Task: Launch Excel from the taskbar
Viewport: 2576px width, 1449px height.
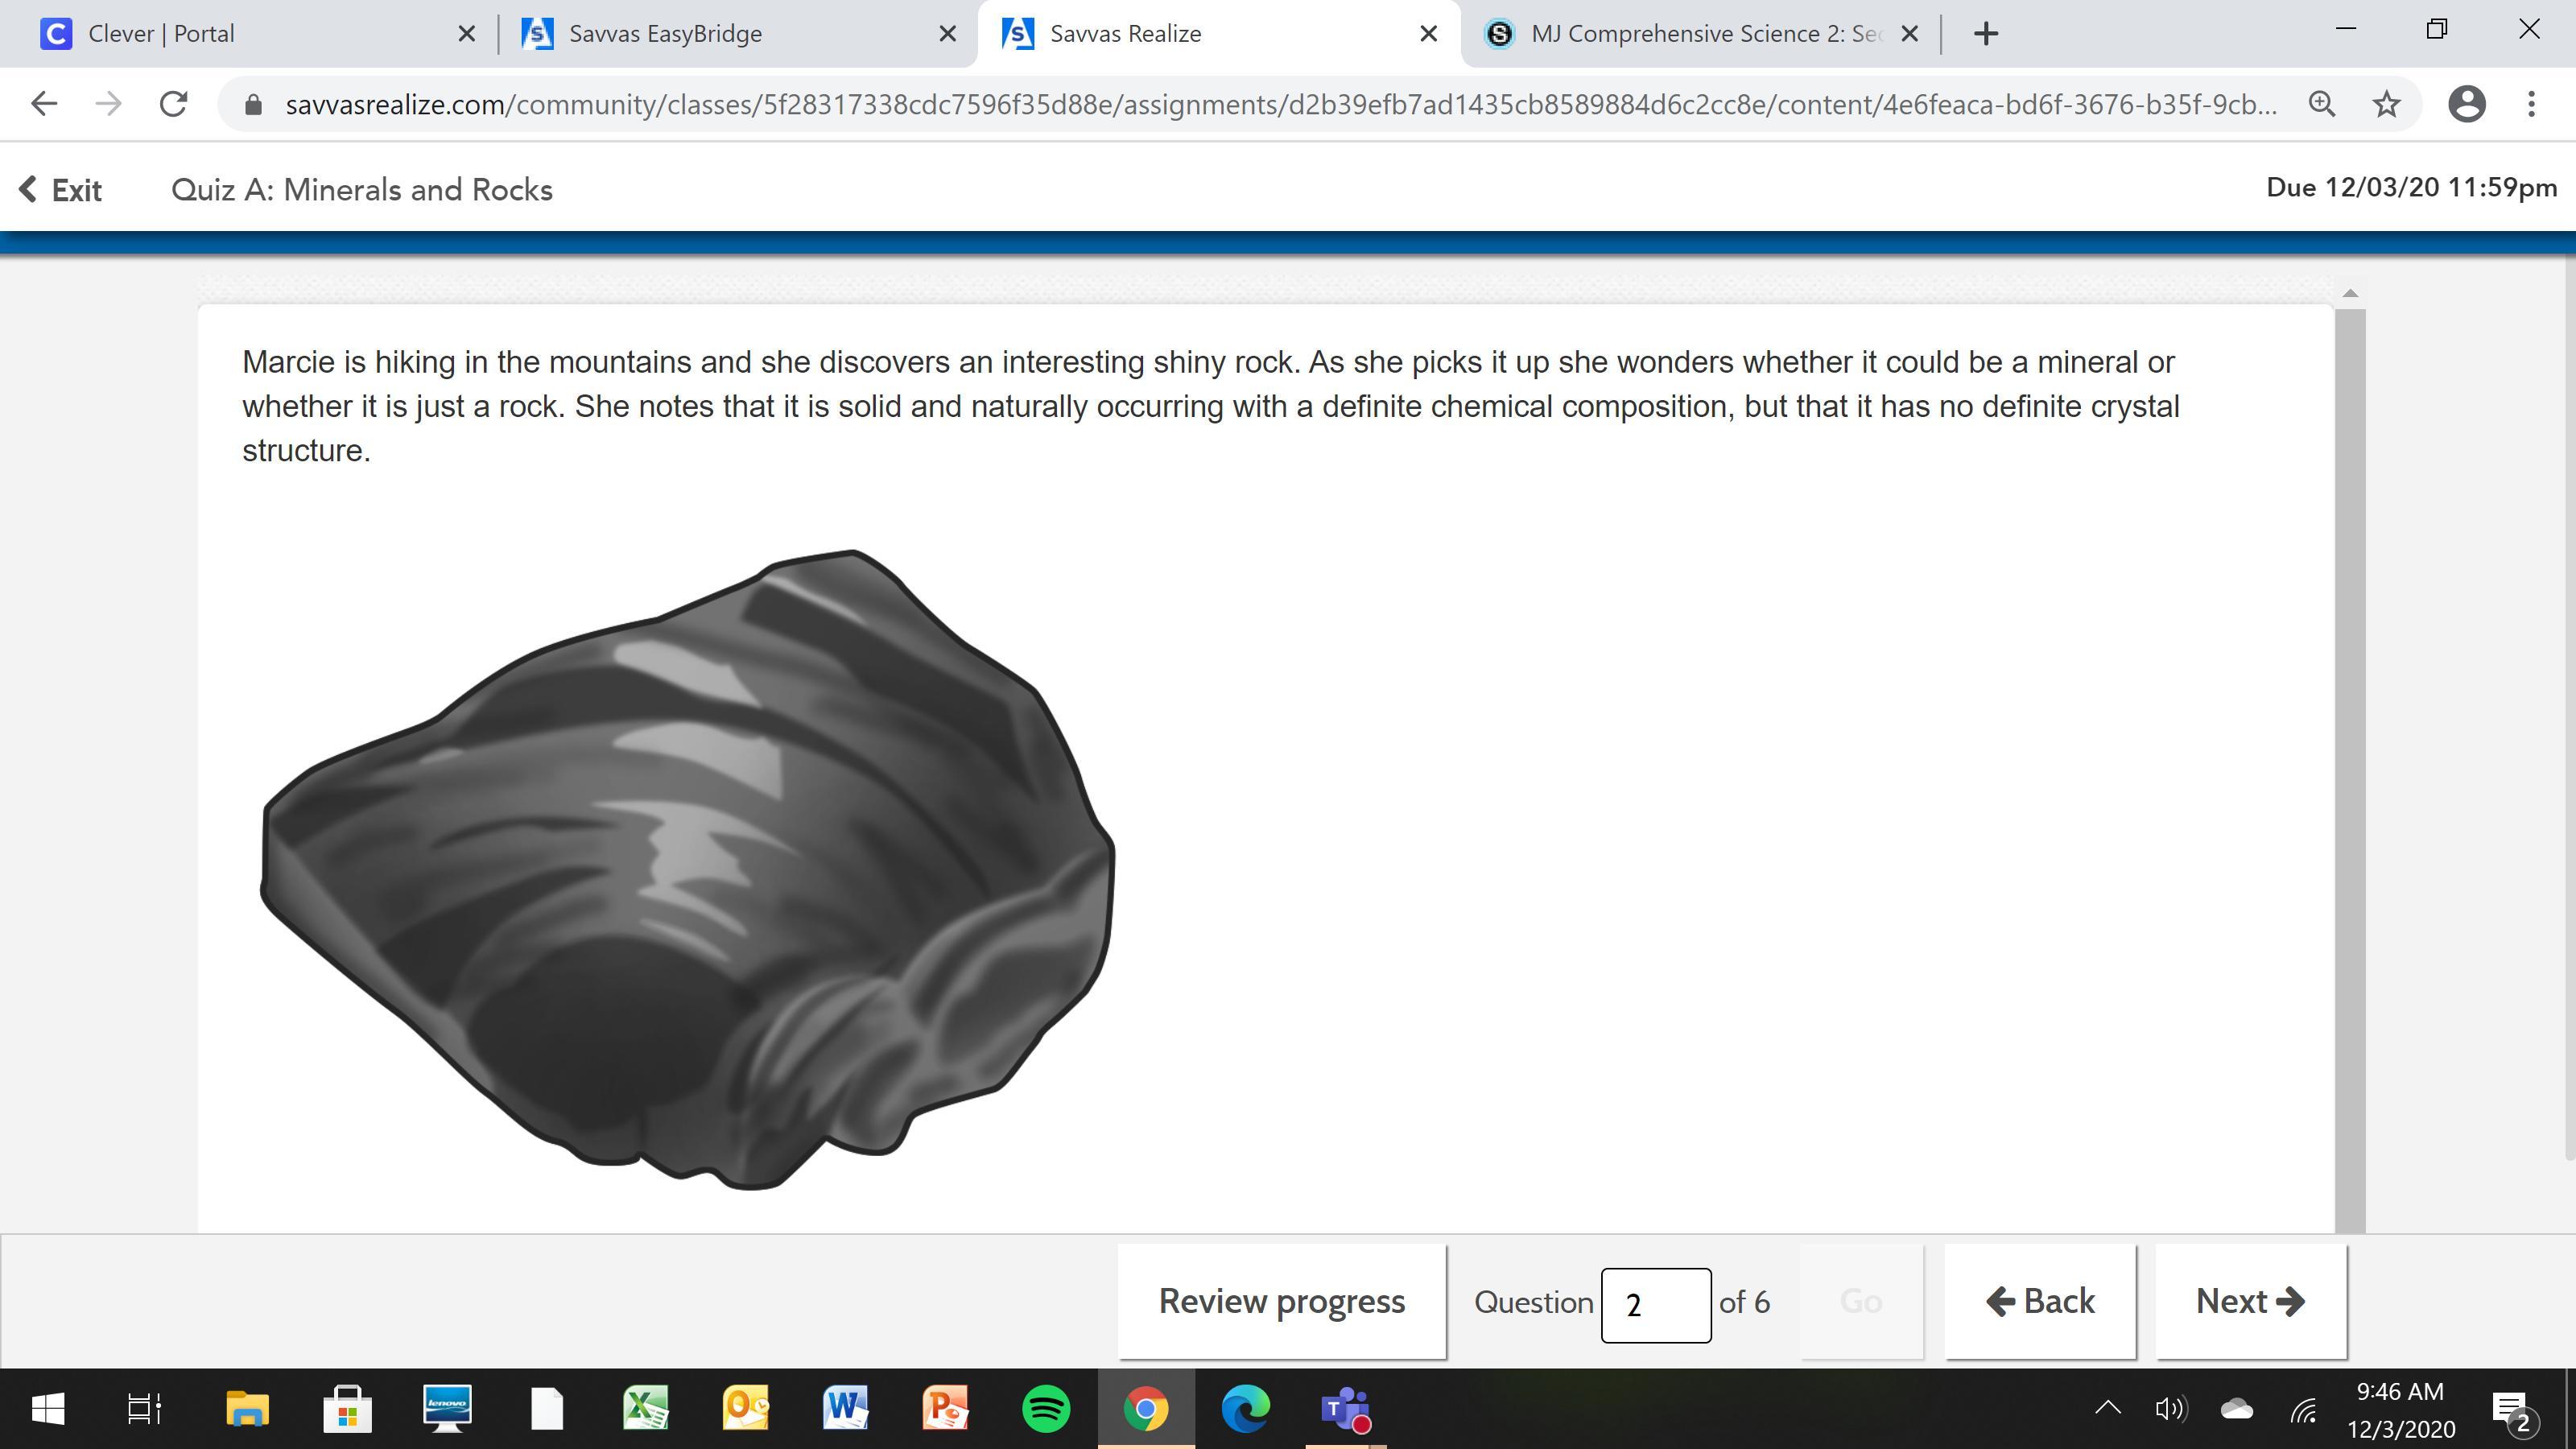Action: [646, 1409]
